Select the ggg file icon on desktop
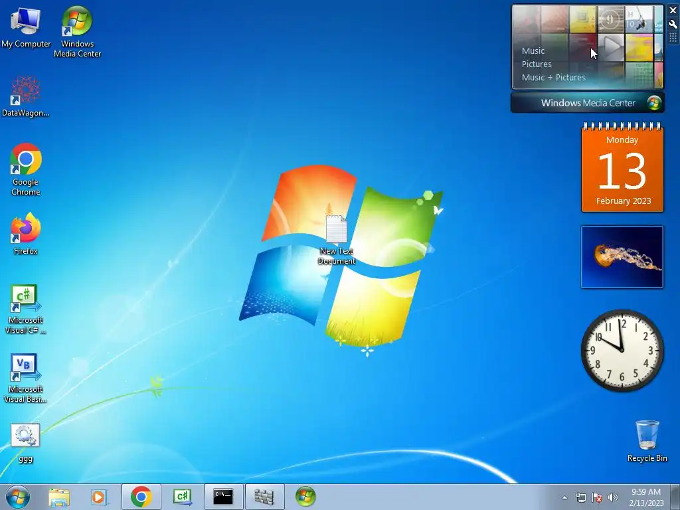This screenshot has height=510, width=680. 26,443
